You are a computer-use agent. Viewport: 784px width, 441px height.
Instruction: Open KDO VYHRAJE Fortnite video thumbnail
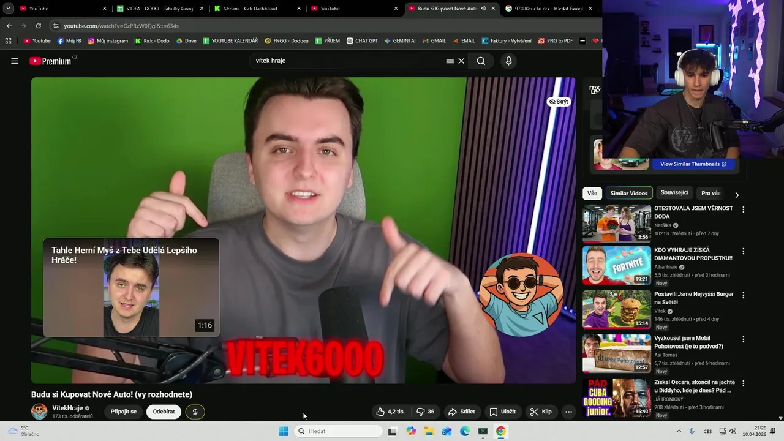pos(617,266)
